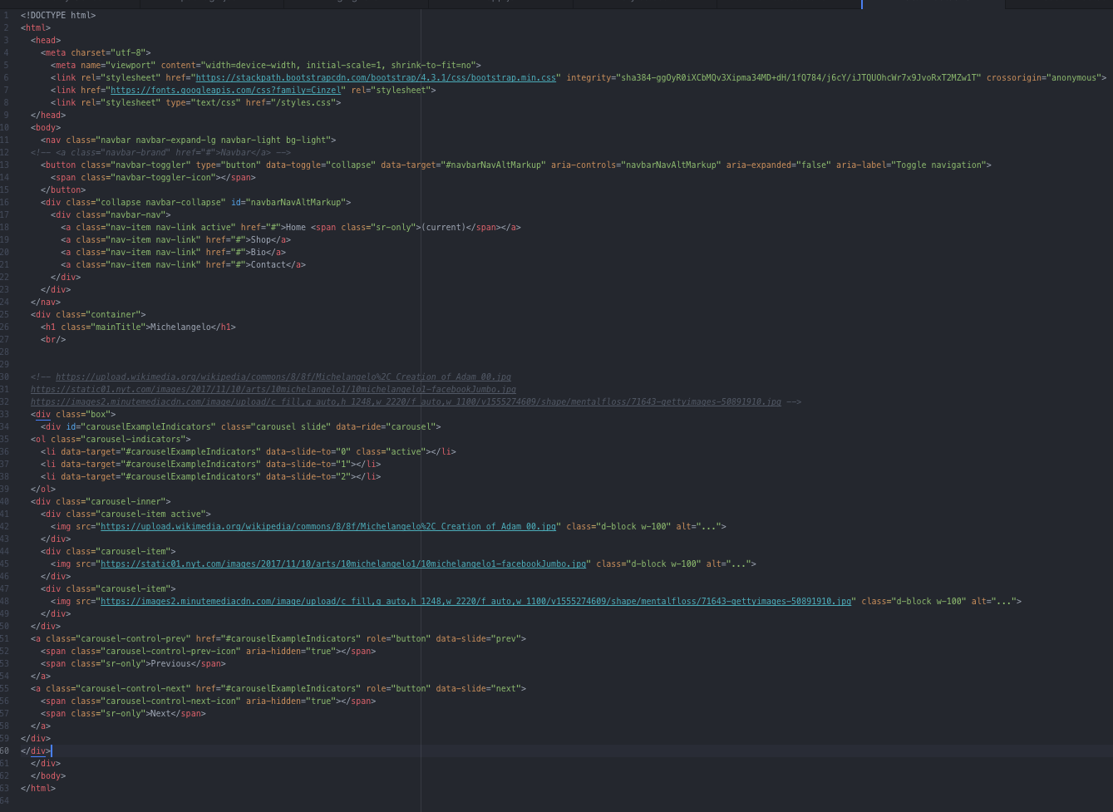The height and width of the screenshot is (812, 1113).
Task: Click line number 1 in the gutter
Action: [7, 15]
